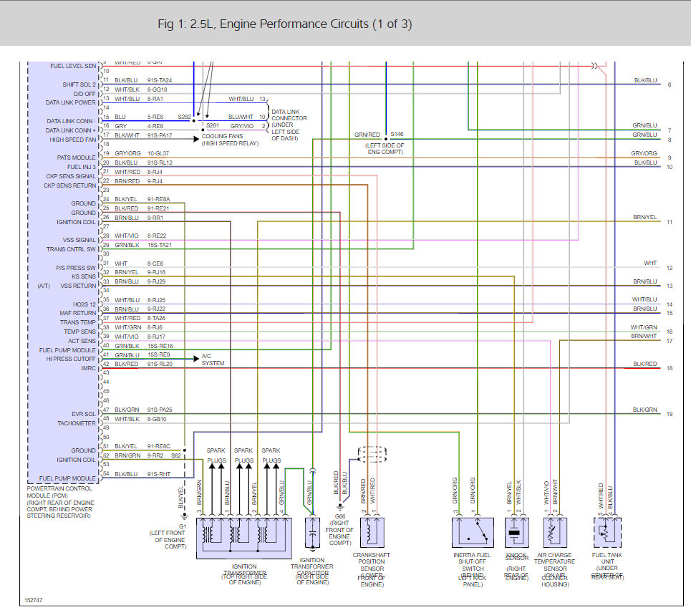Click the '(LEFT SIDE OF ENG COMPT)' note
The height and width of the screenshot is (613, 691).
click(385, 148)
